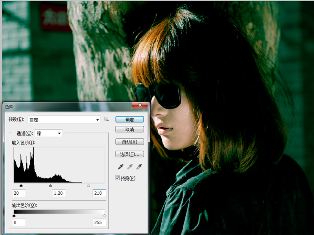
Task: Select the gray point eyedropper
Action: point(130,167)
